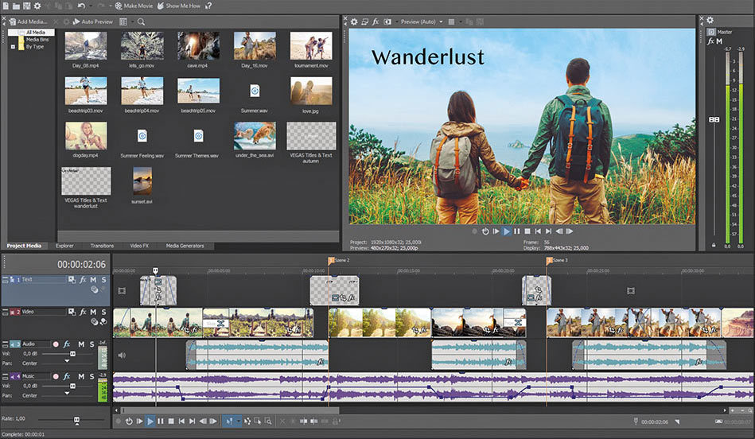Click the Audio track volume slider handle
Viewport: 755px width, 439px height.
72,353
